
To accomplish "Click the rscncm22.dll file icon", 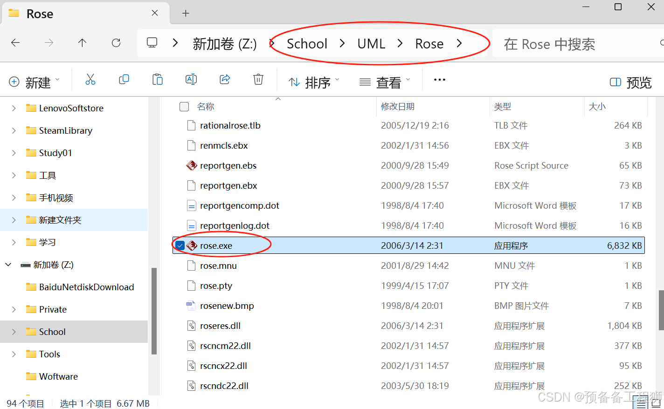I will click(191, 346).
